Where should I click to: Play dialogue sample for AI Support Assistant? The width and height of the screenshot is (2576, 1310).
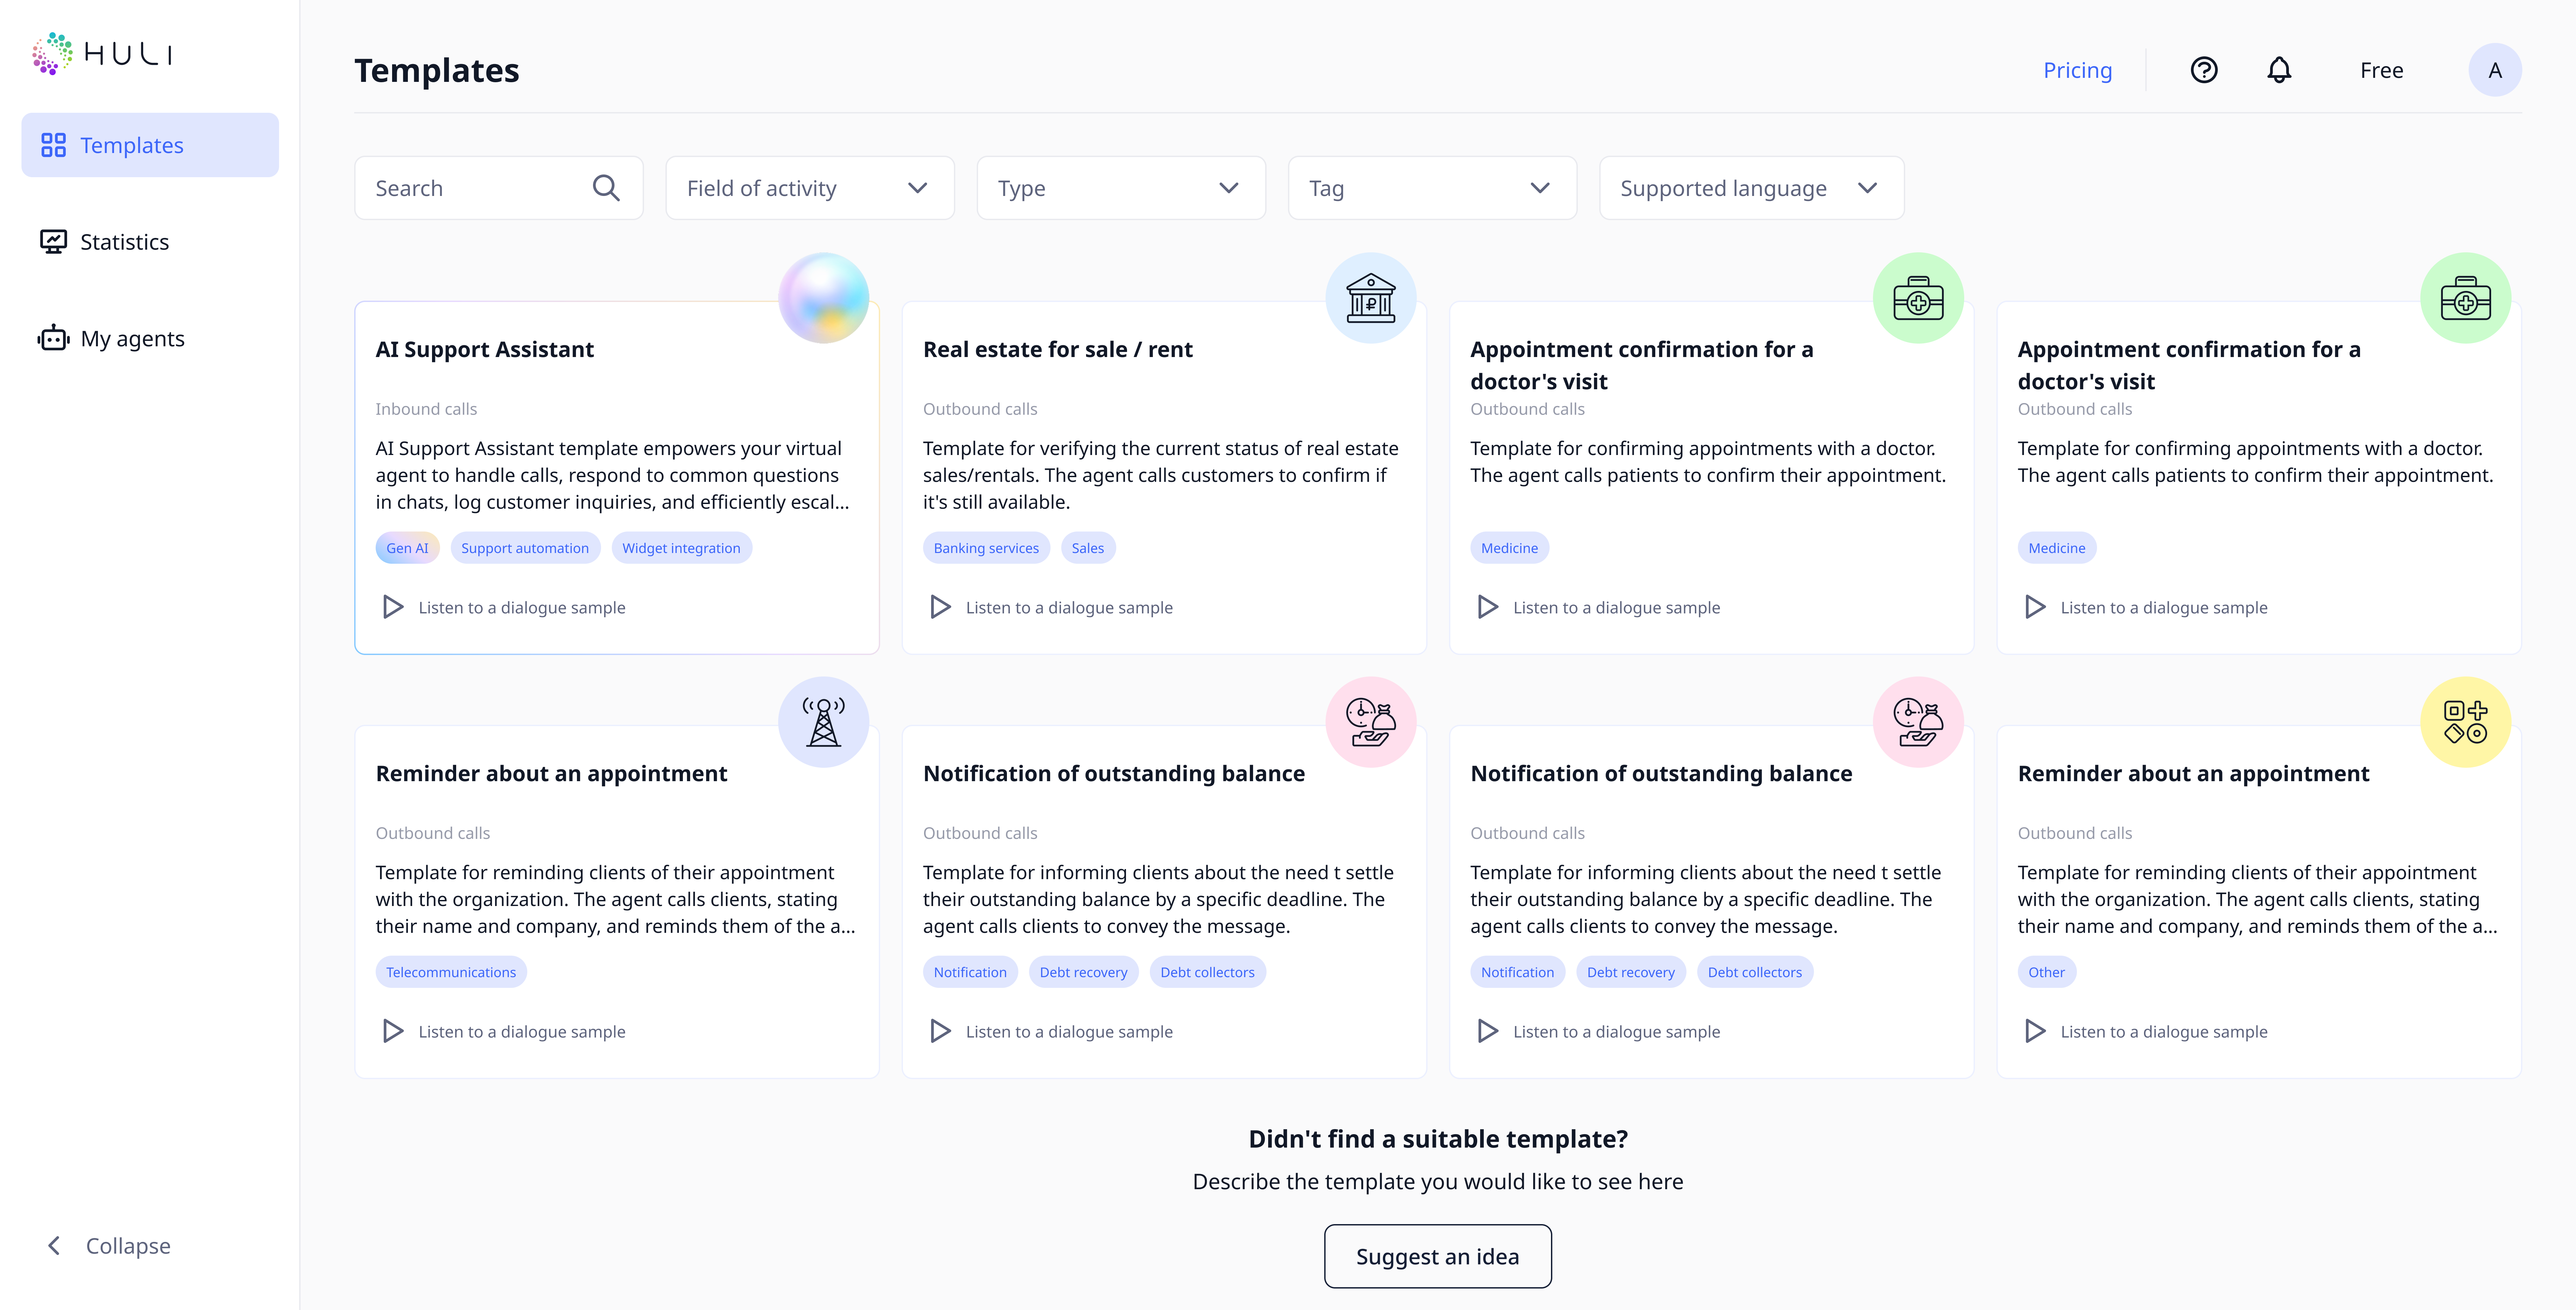tap(393, 607)
